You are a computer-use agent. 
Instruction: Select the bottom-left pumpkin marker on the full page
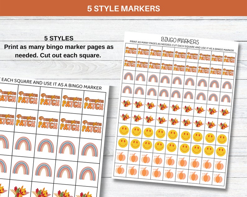point(120,170)
